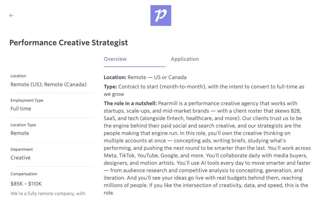Click the bold Location: text in overview
Viewport: 326px width, 197px height.
(115, 77)
